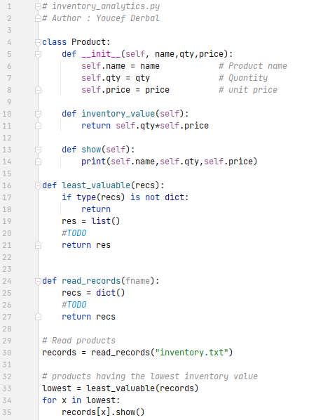Viewport: 316px width, 420px height.
Task: Collapse the comment block fold at line 1
Action: pyautogui.click(x=39, y=6)
